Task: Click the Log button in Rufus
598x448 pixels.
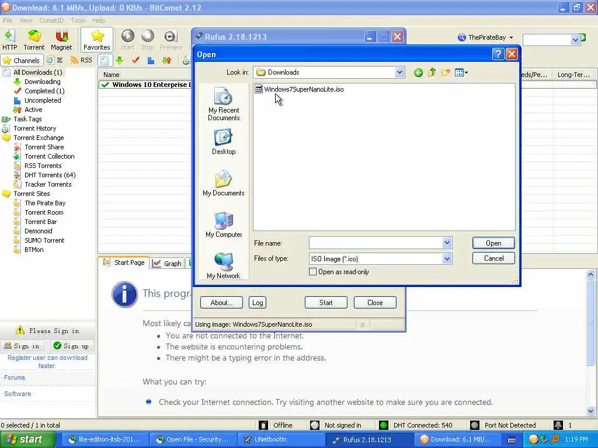Action: point(258,303)
